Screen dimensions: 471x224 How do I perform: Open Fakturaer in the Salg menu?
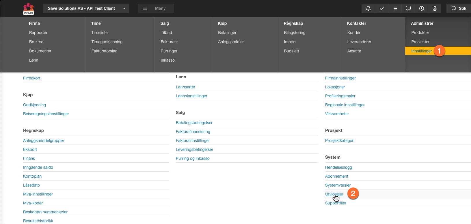point(169,42)
